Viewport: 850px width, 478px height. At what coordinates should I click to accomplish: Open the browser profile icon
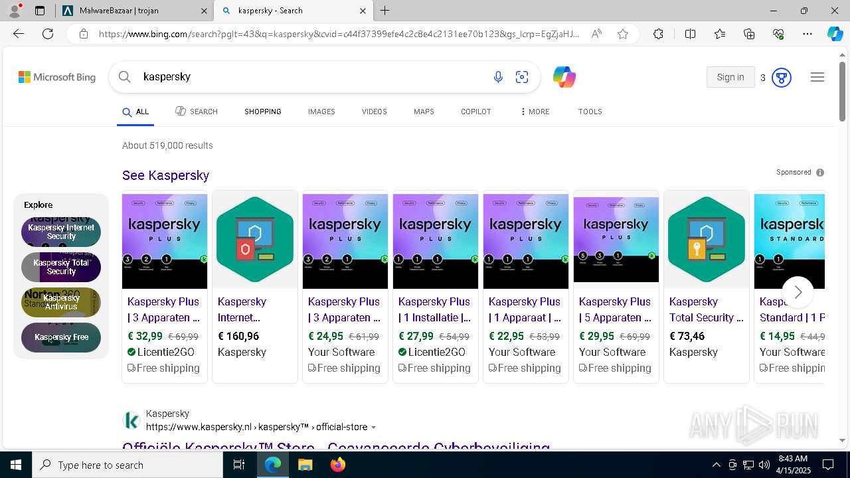(15, 11)
